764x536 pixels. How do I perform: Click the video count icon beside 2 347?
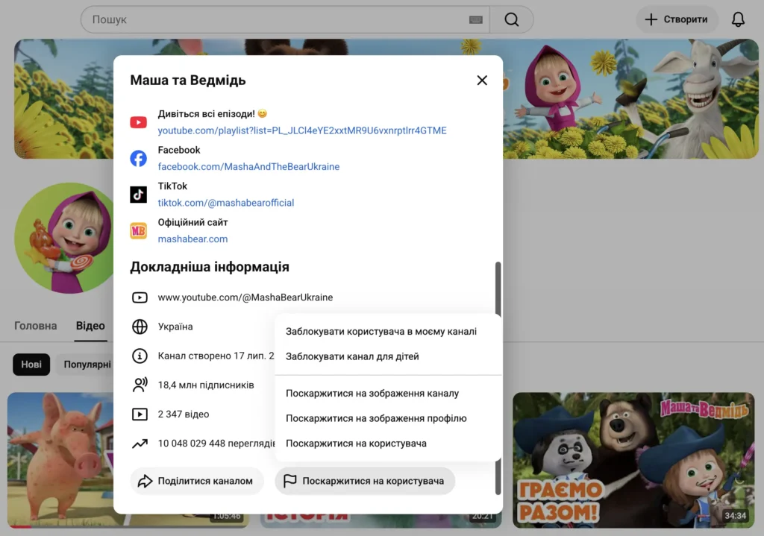tap(140, 414)
